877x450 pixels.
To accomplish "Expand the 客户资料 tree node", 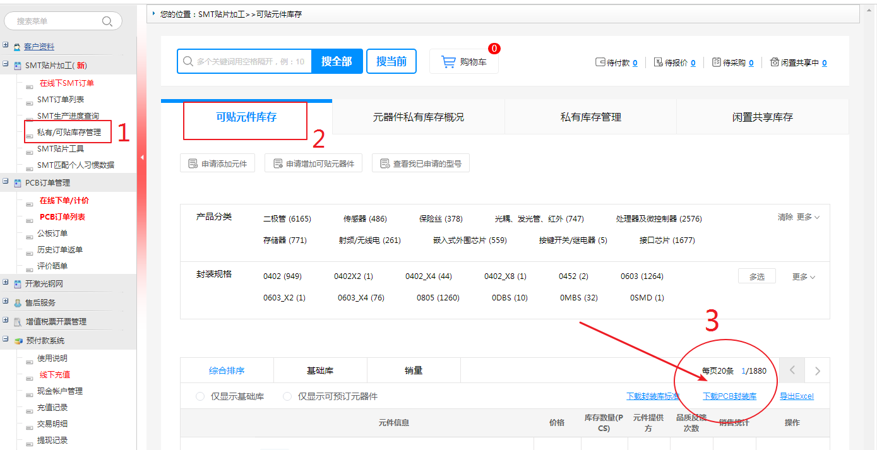I will tap(6, 46).
